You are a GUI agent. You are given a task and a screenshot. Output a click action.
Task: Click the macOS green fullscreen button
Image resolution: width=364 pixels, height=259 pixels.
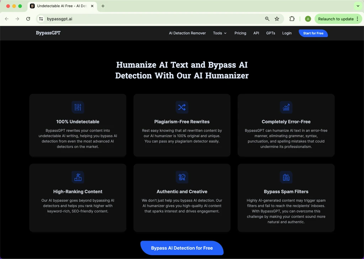(x=20, y=6)
